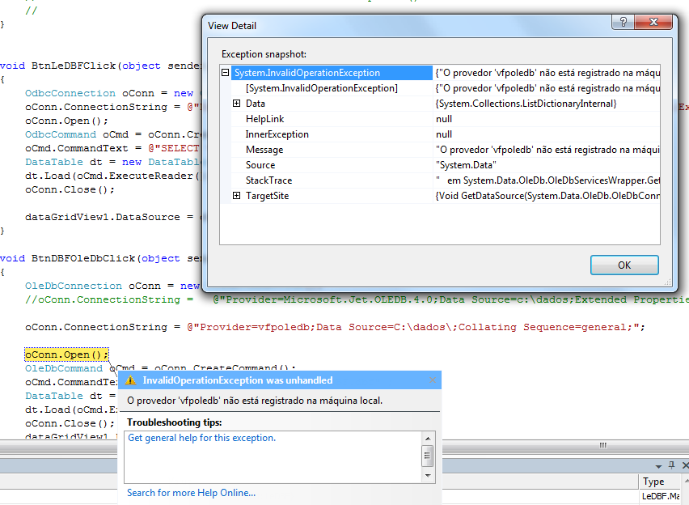Click the dt.Load(oCmd.ExecuteReader line
Image resolution: width=689 pixels, height=505 pixels.
click(112, 176)
